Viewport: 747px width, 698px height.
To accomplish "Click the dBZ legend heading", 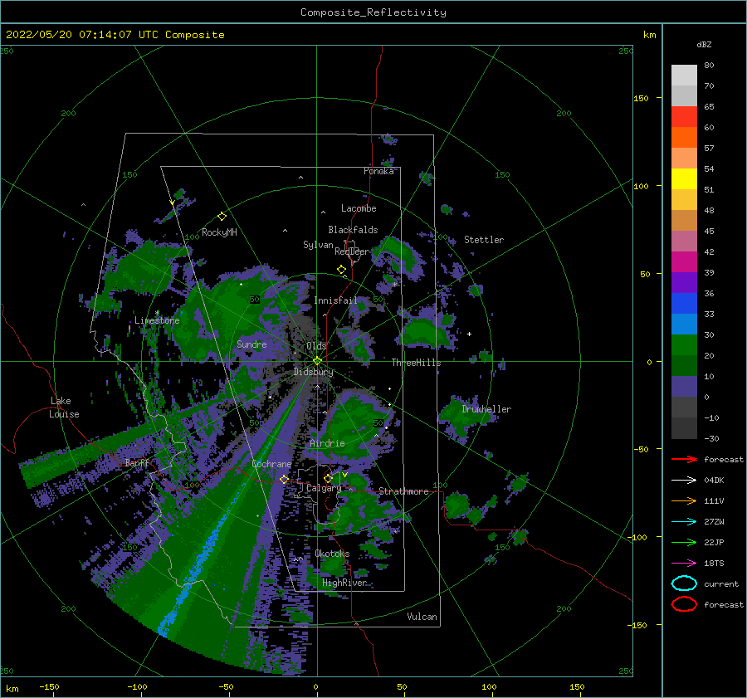I will 704,44.
